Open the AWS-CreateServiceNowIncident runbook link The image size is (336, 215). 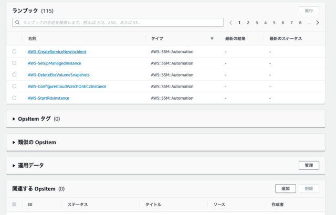(x=57, y=52)
